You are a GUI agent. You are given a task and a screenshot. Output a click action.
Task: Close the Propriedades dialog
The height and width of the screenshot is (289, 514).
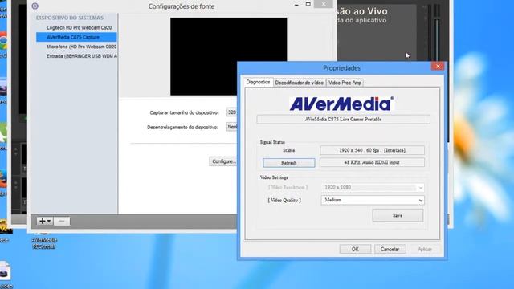coord(438,66)
